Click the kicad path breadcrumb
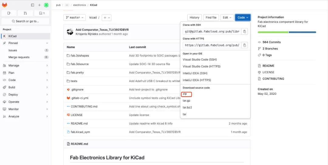The width and height of the screenshot is (328, 165). [x=93, y=18]
